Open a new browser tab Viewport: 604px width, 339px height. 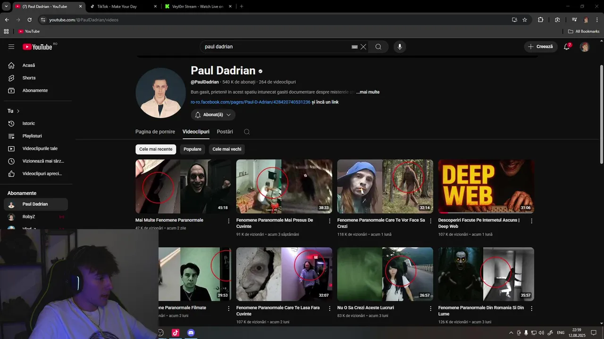coord(242,7)
